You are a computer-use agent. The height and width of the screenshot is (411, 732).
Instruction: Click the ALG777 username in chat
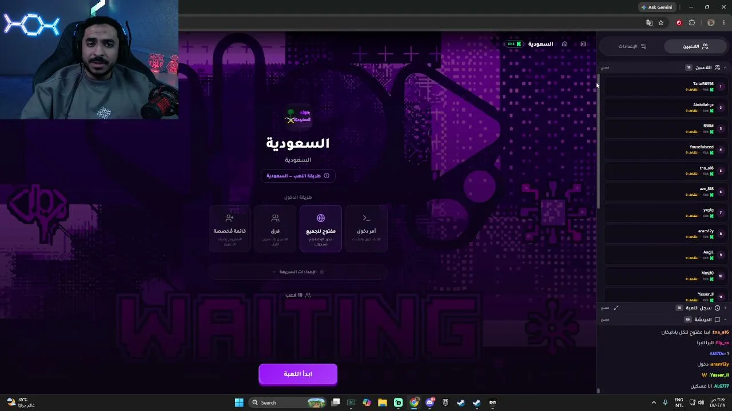[722, 386]
